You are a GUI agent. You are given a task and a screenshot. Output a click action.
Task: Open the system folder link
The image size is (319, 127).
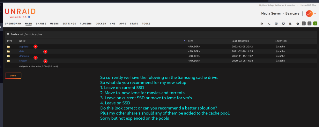(23, 61)
